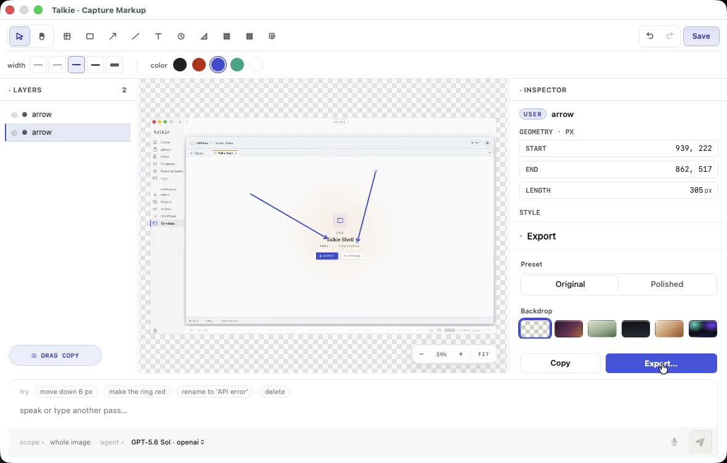Select the arrow drawing tool
This screenshot has height=463, width=727.
point(113,36)
